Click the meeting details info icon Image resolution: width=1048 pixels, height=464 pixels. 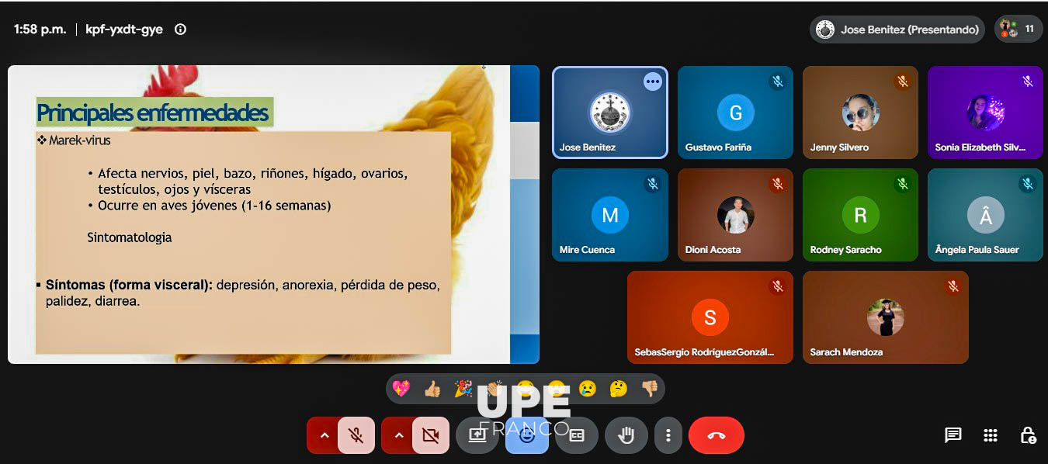[x=180, y=29]
